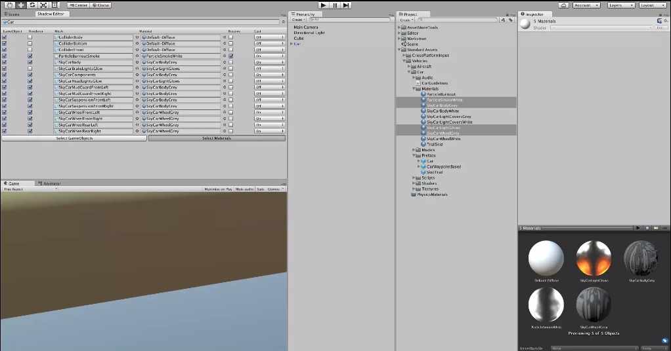The image size is (671, 351).
Task: Open the Layers dropdown
Action: pos(620,5)
